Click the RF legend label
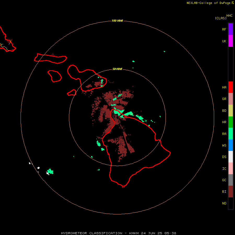 pyautogui.click(x=224, y=29)
